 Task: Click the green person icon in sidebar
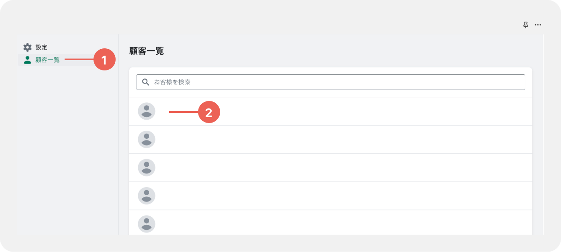click(28, 60)
